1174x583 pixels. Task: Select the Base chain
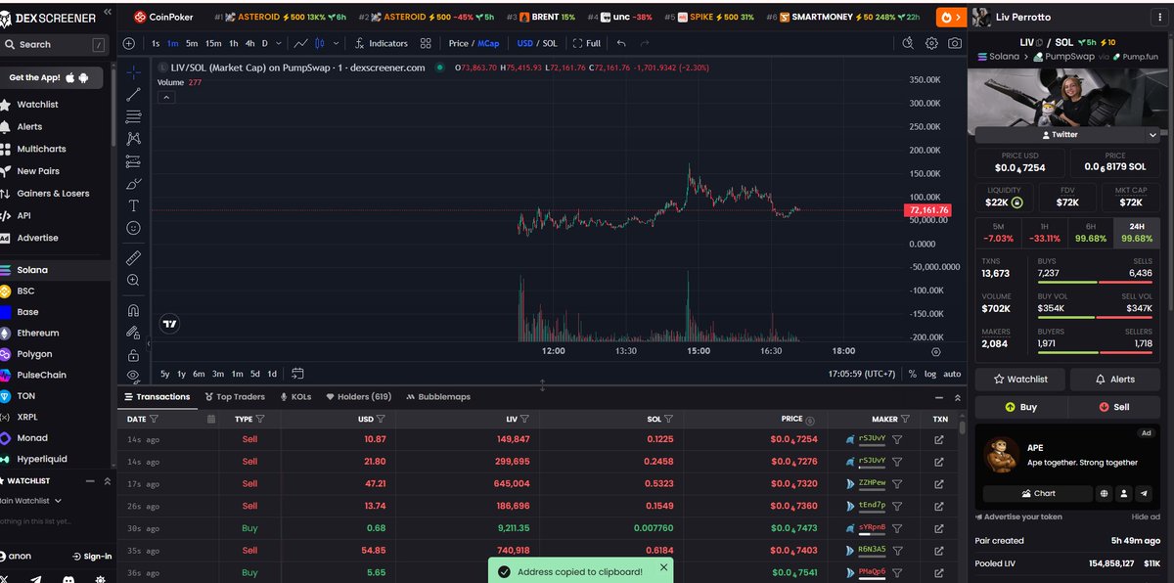coord(27,312)
